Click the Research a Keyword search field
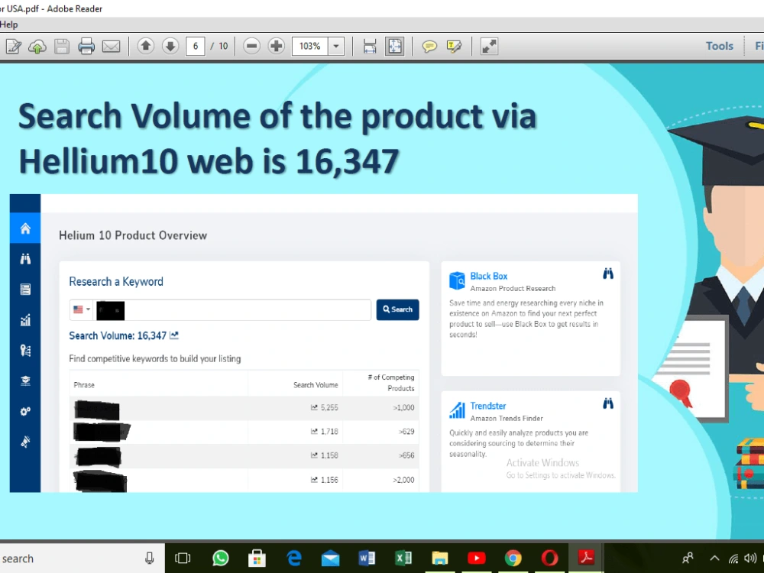 [x=232, y=310]
